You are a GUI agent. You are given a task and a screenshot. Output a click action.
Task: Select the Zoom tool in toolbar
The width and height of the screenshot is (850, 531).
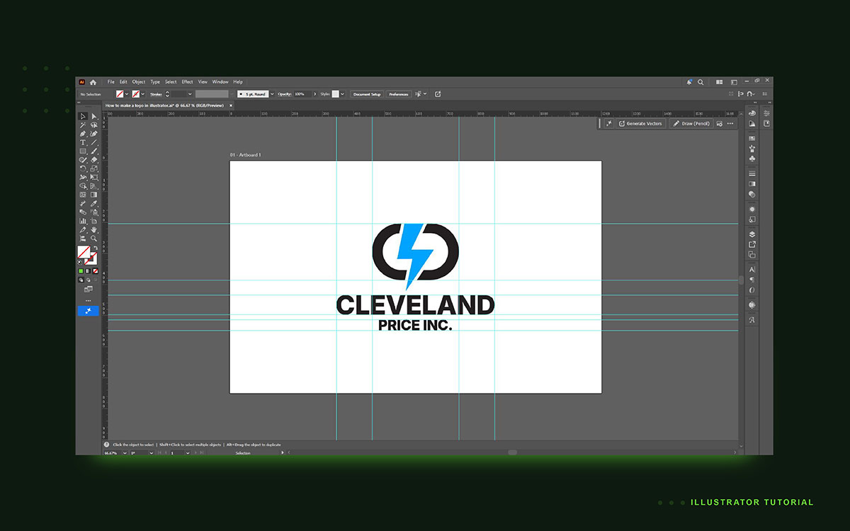pyautogui.click(x=94, y=238)
